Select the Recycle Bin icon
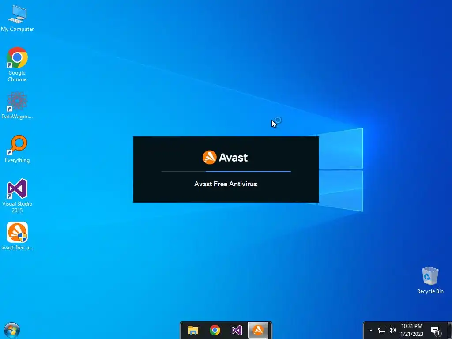The width and height of the screenshot is (452, 339). tap(430, 280)
